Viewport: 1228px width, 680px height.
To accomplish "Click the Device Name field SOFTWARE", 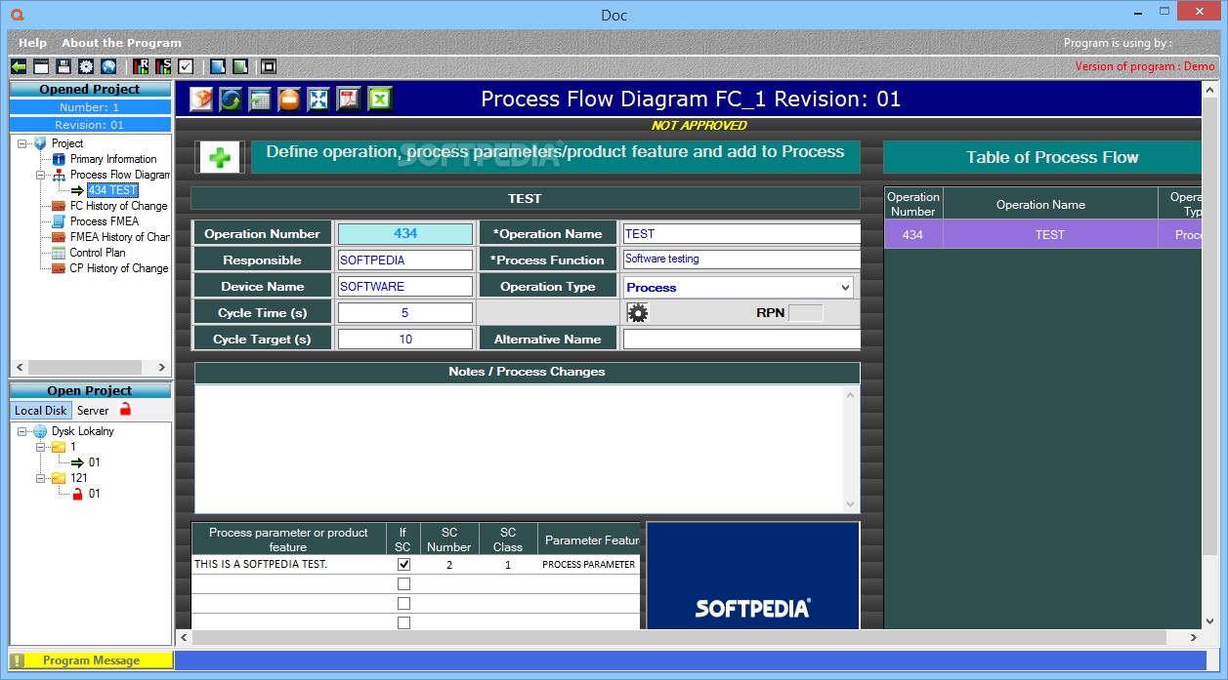I will tap(405, 287).
